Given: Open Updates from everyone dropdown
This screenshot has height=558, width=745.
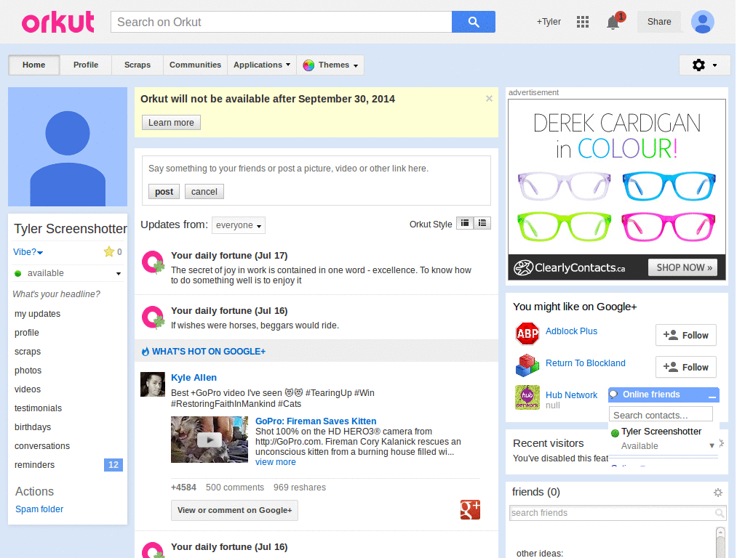Looking at the screenshot, I should coord(239,225).
